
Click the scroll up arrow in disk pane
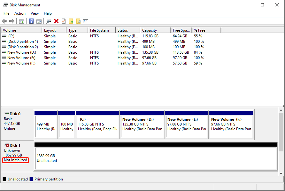tap(281, 110)
